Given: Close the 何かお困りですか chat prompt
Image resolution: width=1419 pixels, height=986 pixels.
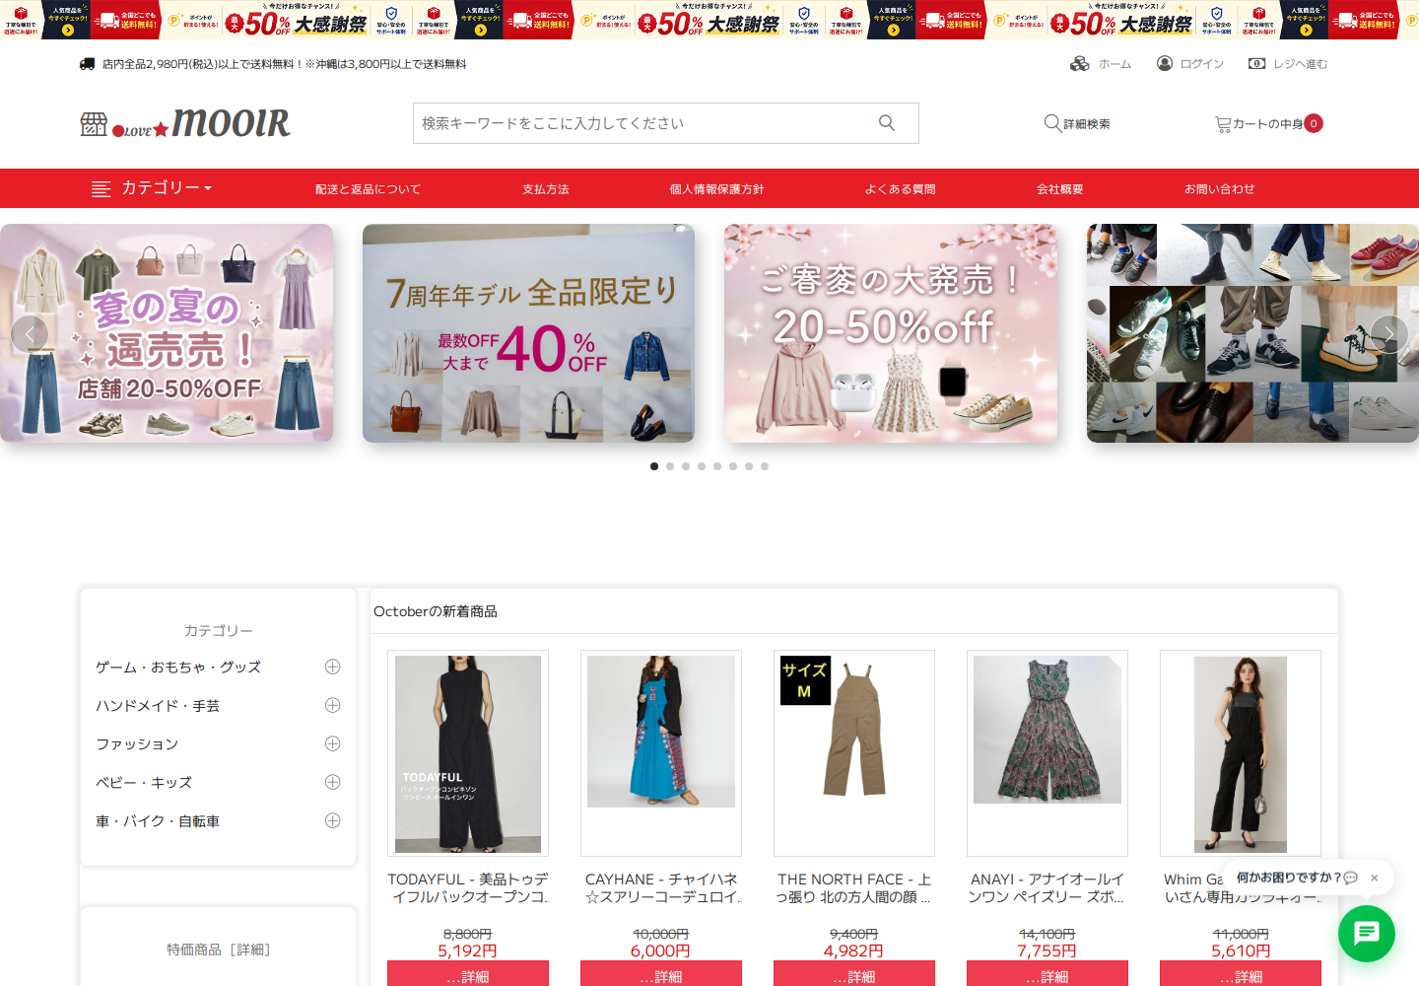Looking at the screenshot, I should pos(1374,878).
